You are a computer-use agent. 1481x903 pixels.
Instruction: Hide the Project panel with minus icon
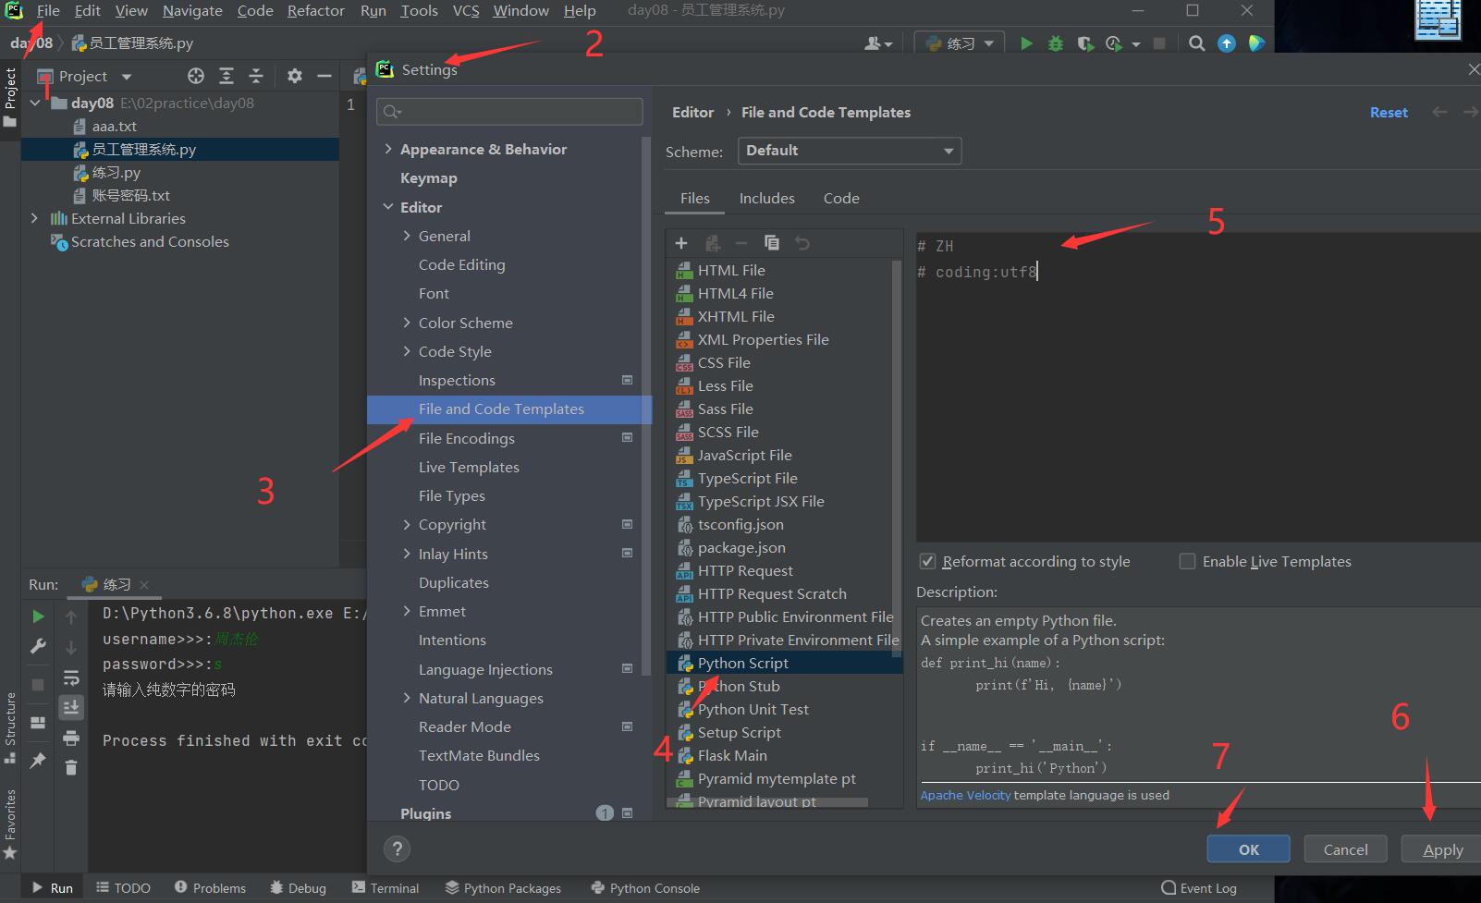click(x=324, y=76)
